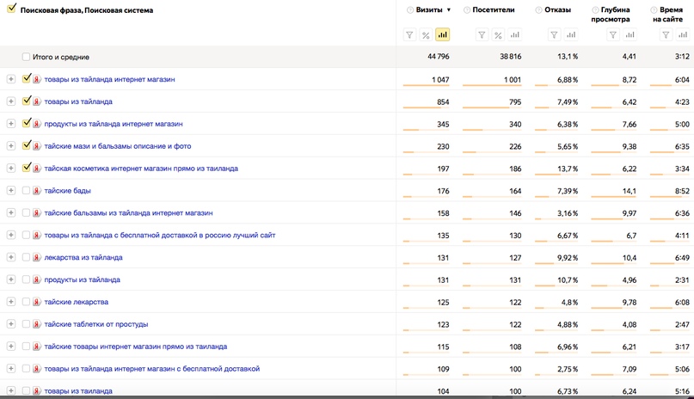
Task: Open 'продукты из тайланда интернет магазин' link
Action: 114,124
